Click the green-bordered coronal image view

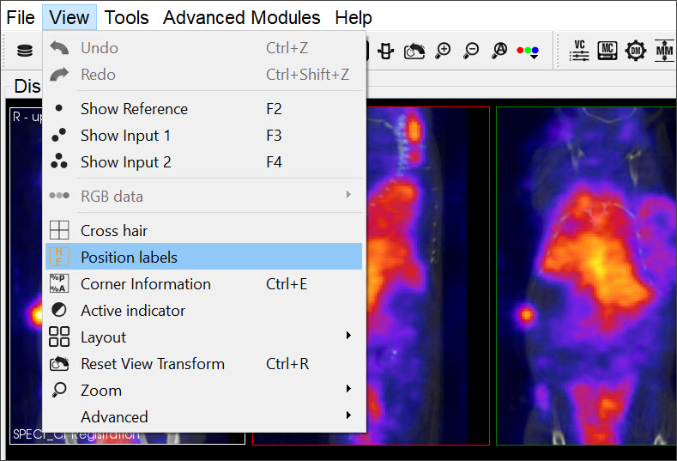click(x=586, y=275)
